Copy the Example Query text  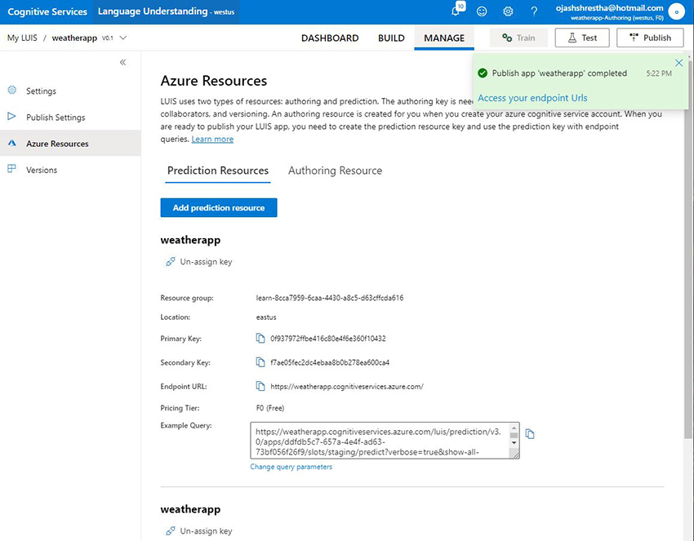[x=530, y=433]
